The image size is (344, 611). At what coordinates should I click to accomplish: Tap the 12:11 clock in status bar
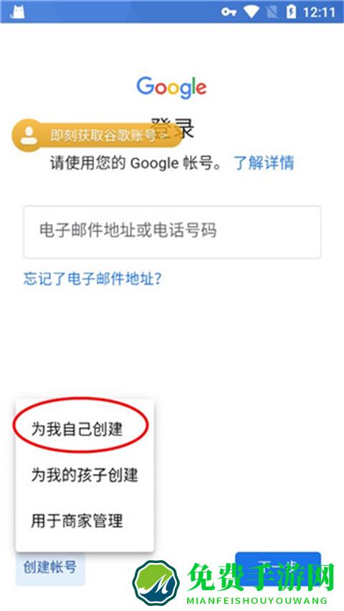coord(319,12)
